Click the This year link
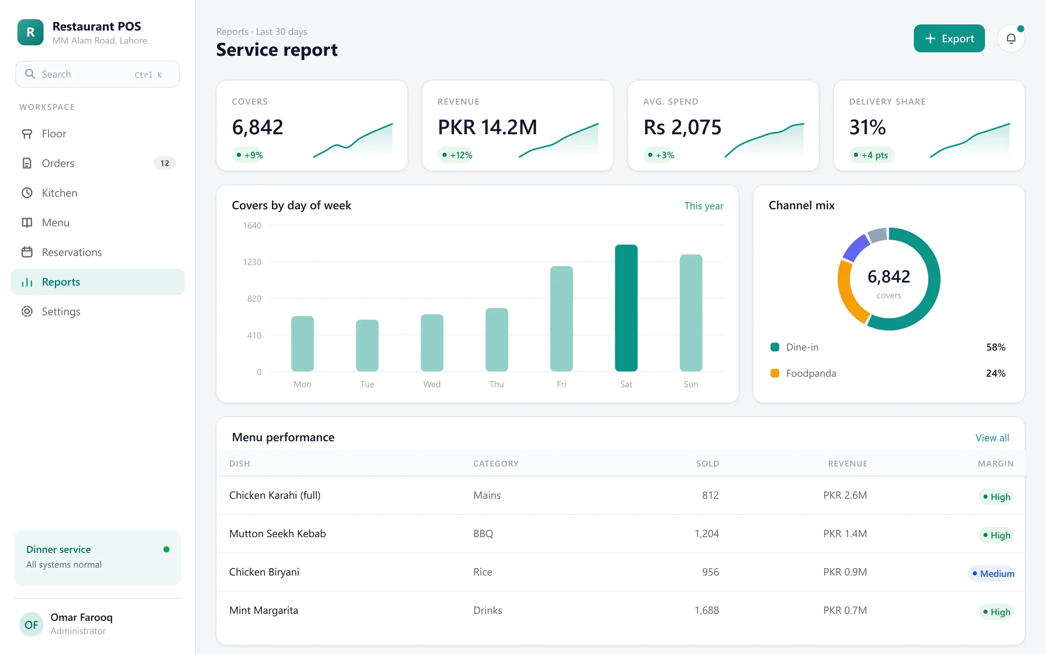This screenshot has width=1046, height=654. 703,206
